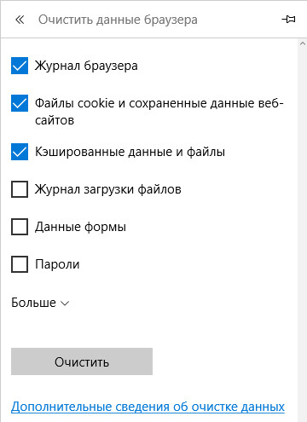Pin the clear browsing data pane
The image size is (307, 422).
click(288, 20)
